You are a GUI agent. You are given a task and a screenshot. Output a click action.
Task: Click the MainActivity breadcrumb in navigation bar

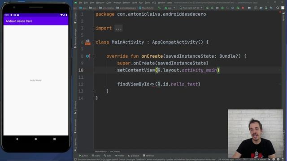tap(146, 8)
